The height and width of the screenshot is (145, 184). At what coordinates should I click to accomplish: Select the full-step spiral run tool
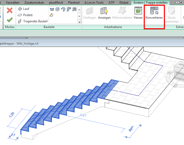point(58,9)
